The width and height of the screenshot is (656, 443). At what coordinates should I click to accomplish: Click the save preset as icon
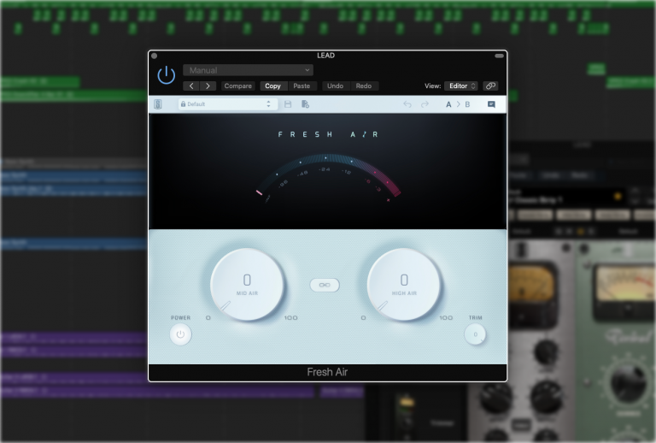coord(305,104)
